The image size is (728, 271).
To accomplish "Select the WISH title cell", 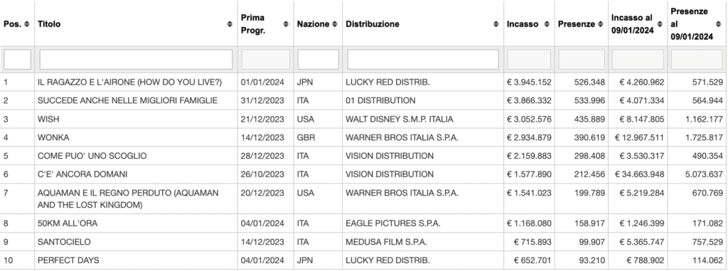I will pyautogui.click(x=48, y=119).
